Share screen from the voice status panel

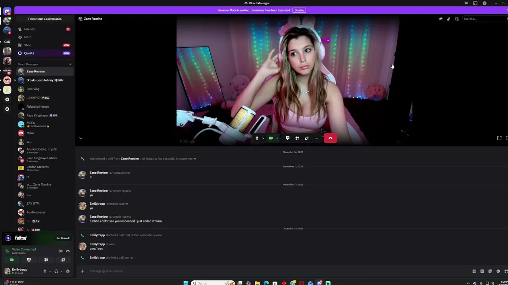[x=29, y=260]
